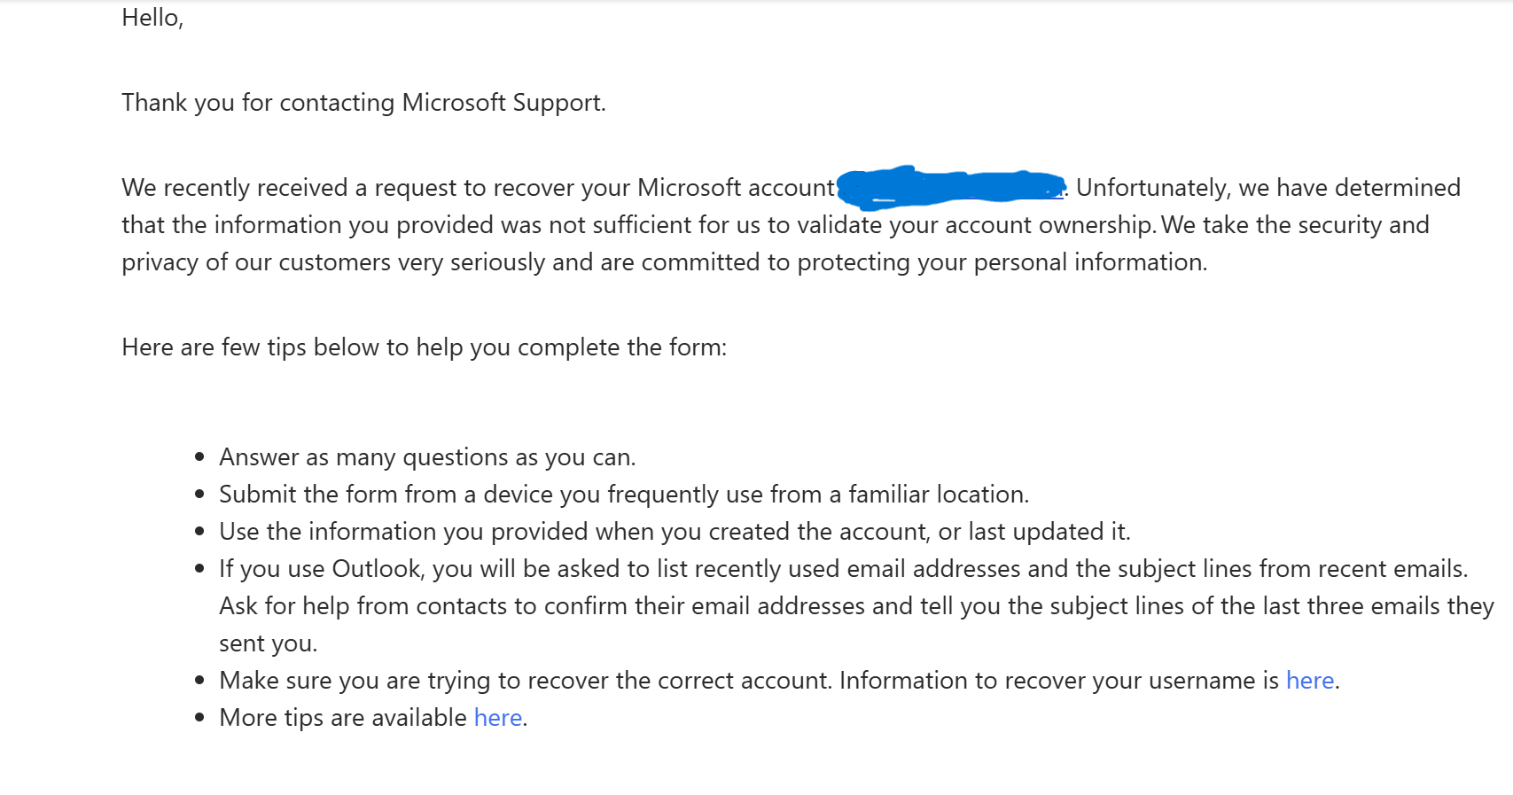1513x795 pixels.
Task: Click the 'More tips are available' text
Action: (x=343, y=718)
